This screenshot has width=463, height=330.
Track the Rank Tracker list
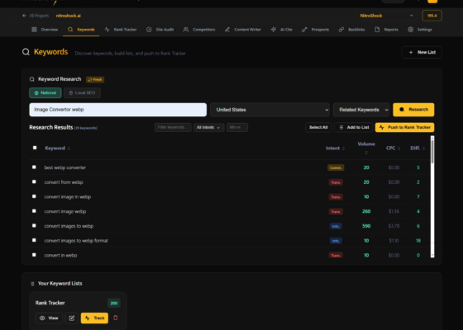point(94,318)
